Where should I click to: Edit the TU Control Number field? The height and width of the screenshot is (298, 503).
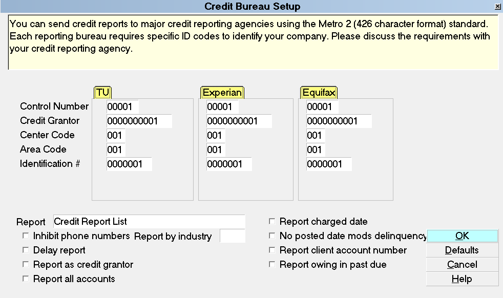122,107
